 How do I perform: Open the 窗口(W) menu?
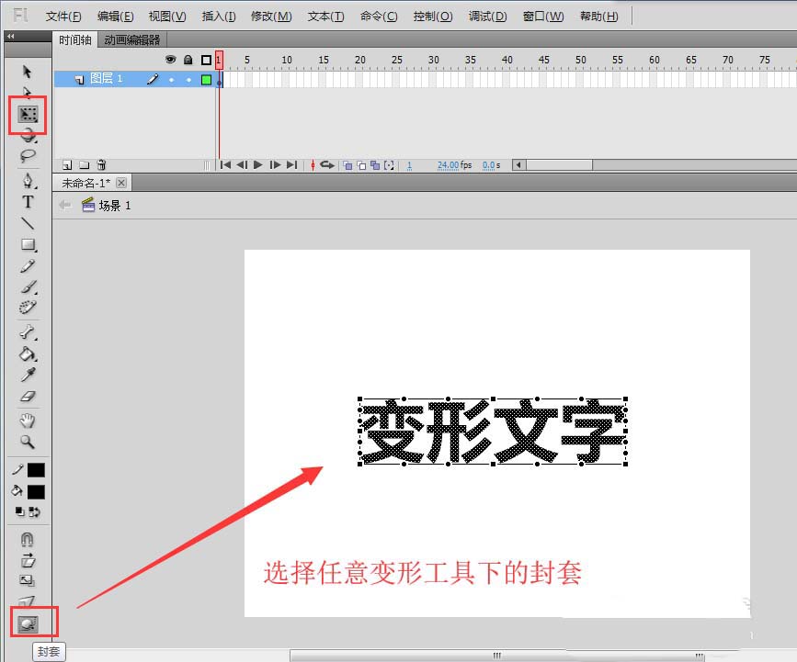(x=543, y=17)
